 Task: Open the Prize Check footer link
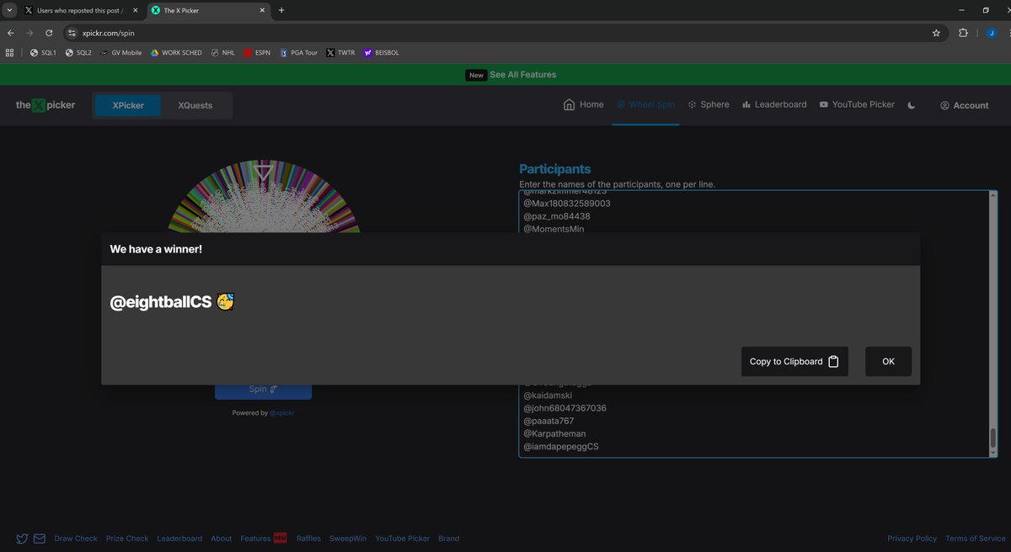[x=127, y=539]
